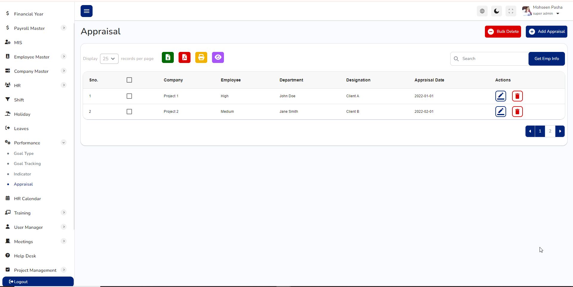Tick the checkbox for Project 2 row
The width and height of the screenshot is (573, 287).
[x=129, y=112]
